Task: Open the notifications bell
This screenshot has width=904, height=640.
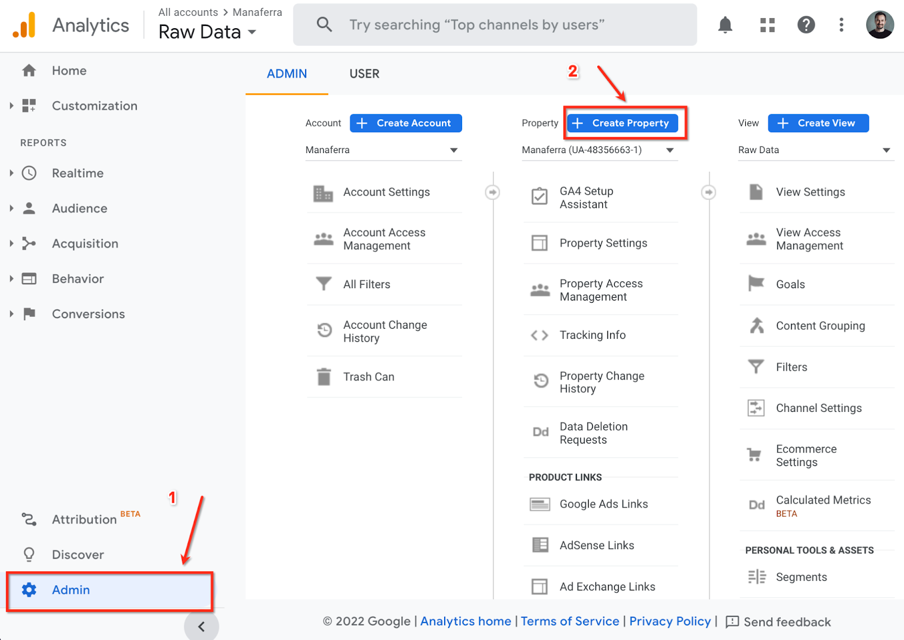Action: pos(725,25)
